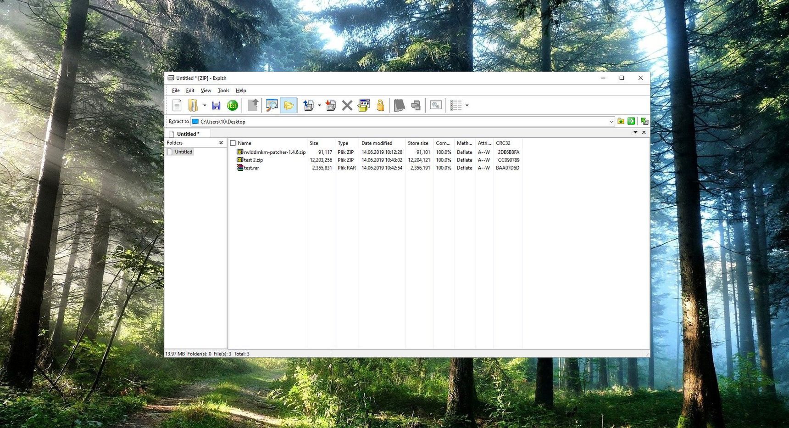Maximize the Explzh window
This screenshot has height=428, width=789.
point(622,78)
